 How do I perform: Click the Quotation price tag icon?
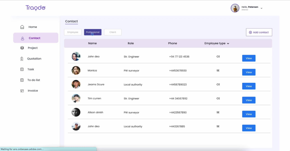pyautogui.click(x=22, y=59)
